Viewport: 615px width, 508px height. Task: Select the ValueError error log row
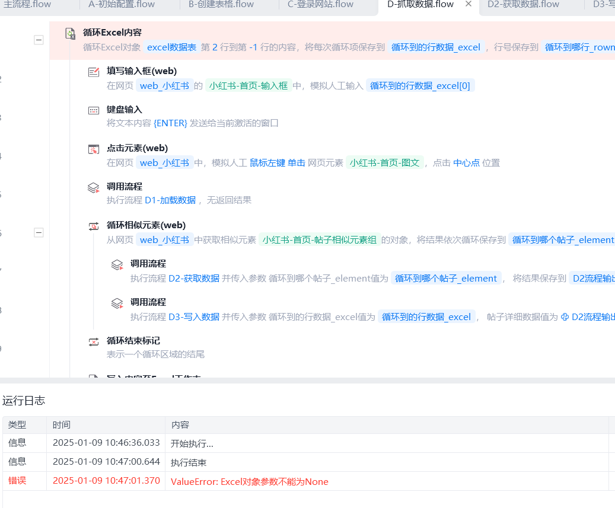pos(249,481)
